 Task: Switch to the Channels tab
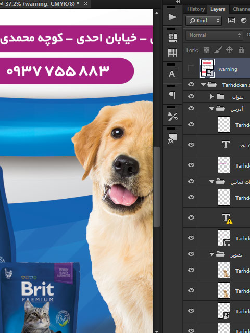click(241, 9)
